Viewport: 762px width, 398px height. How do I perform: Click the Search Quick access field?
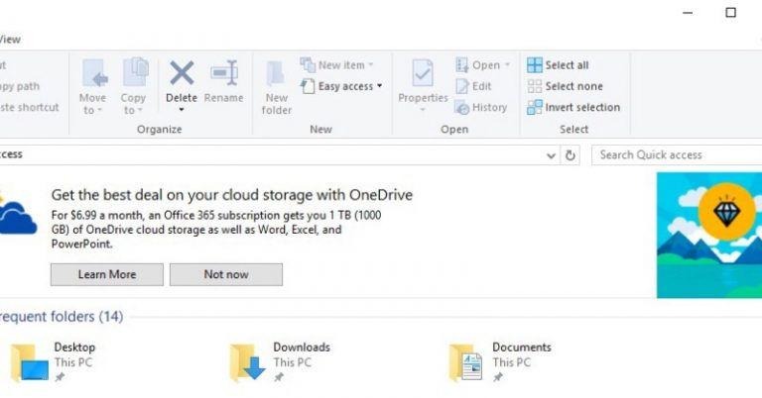tap(677, 155)
